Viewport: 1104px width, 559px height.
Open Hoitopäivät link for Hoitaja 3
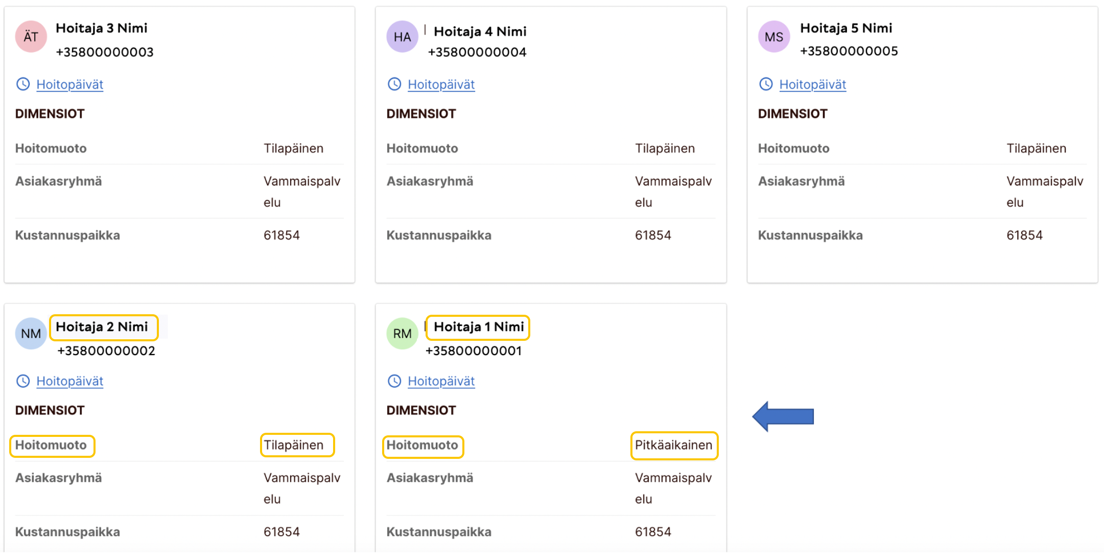pyautogui.click(x=70, y=84)
